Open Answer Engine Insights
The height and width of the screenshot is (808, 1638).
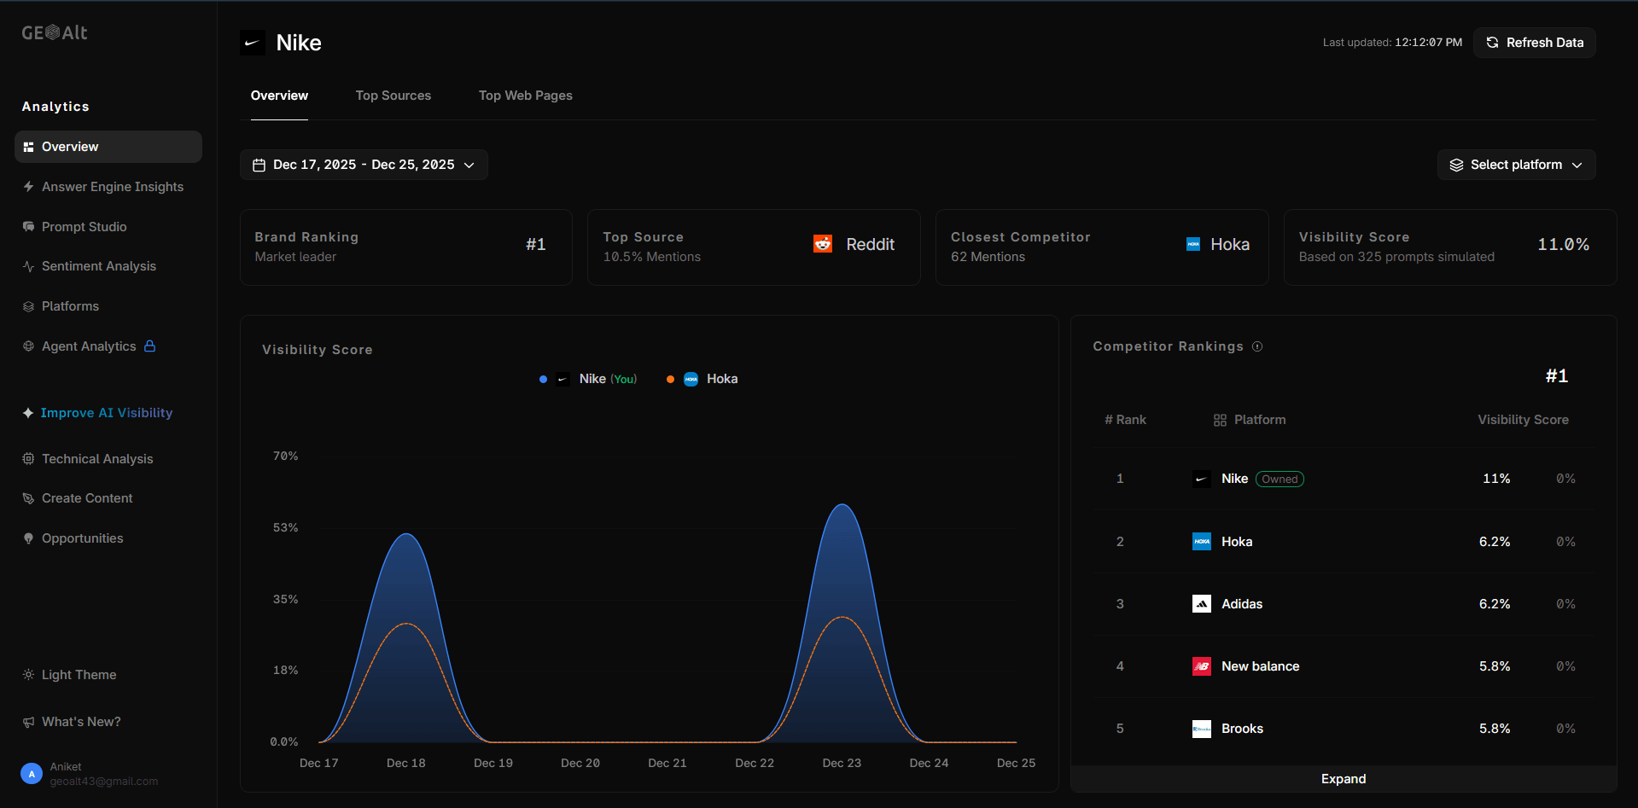[x=108, y=187]
